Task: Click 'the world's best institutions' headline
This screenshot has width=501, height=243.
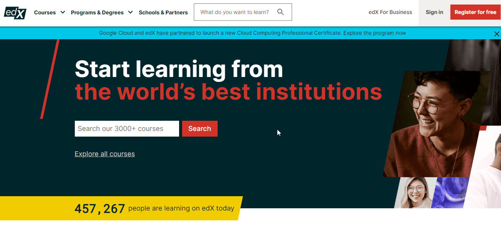Action: [228, 92]
